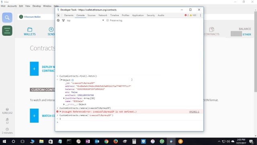Click the VM source link beside the error
Screen dimensions: 257x145
[x=194, y=112]
